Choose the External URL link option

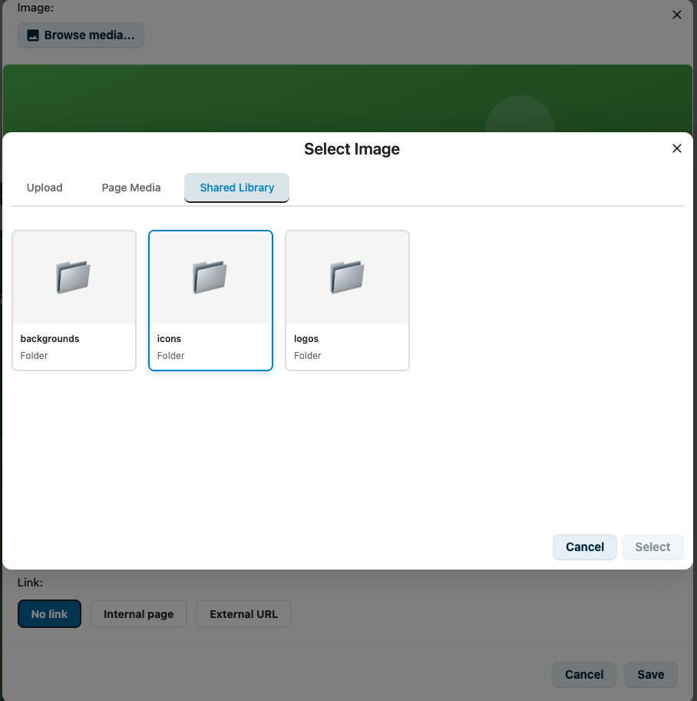coord(244,614)
